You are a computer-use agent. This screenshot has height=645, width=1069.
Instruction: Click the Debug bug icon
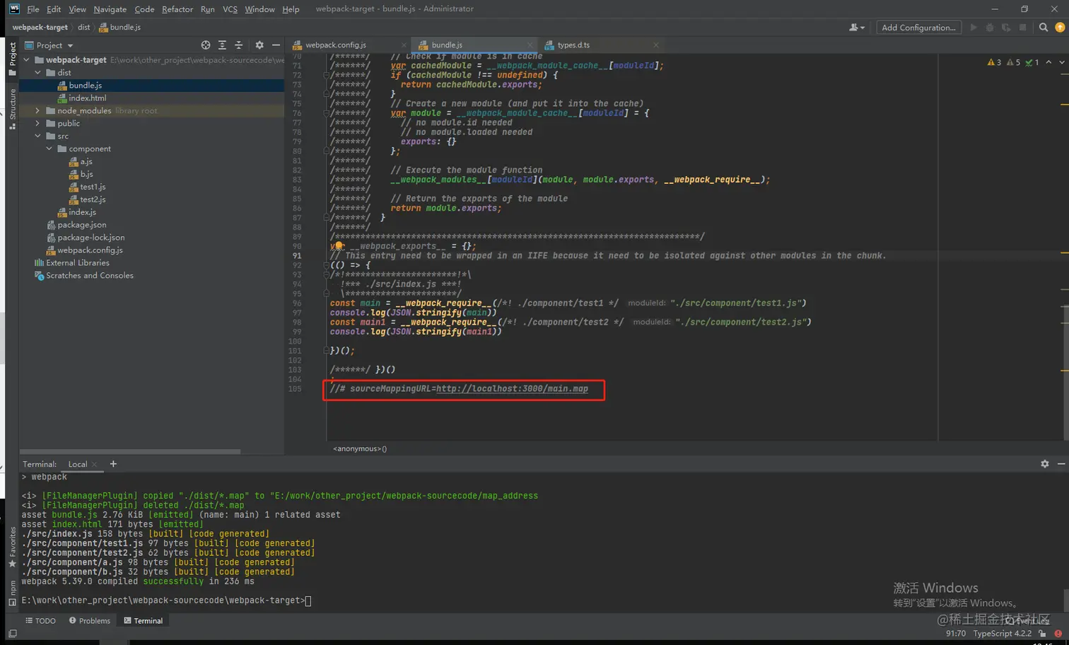(x=990, y=28)
